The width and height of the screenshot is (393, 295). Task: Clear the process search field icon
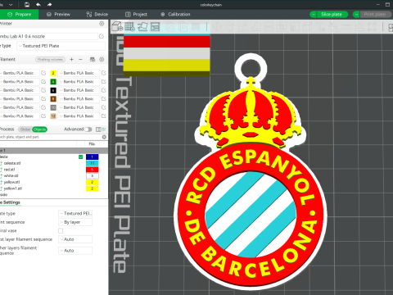(x=104, y=137)
